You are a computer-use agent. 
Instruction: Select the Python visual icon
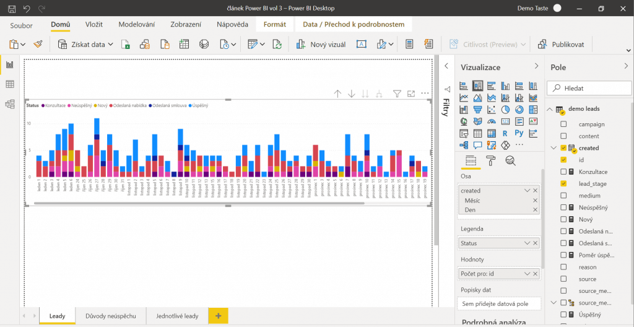click(x=519, y=133)
